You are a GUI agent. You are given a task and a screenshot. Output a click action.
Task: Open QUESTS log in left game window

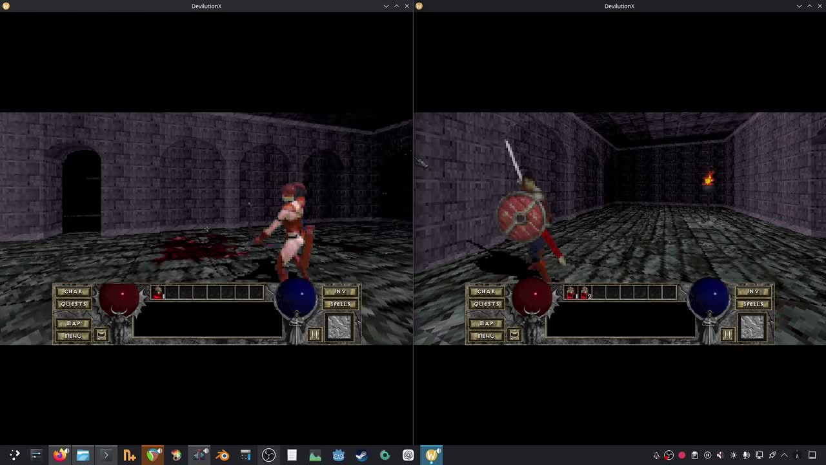point(73,304)
